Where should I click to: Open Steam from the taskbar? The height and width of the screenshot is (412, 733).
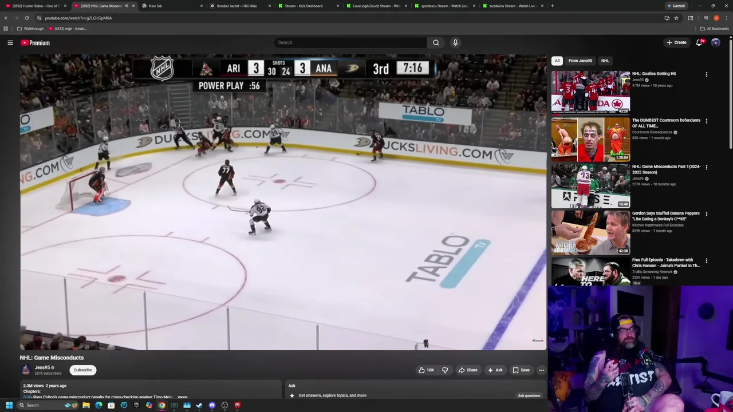tap(199, 405)
